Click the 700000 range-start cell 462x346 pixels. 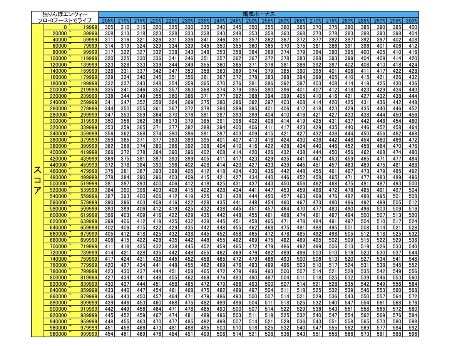coord(58,246)
